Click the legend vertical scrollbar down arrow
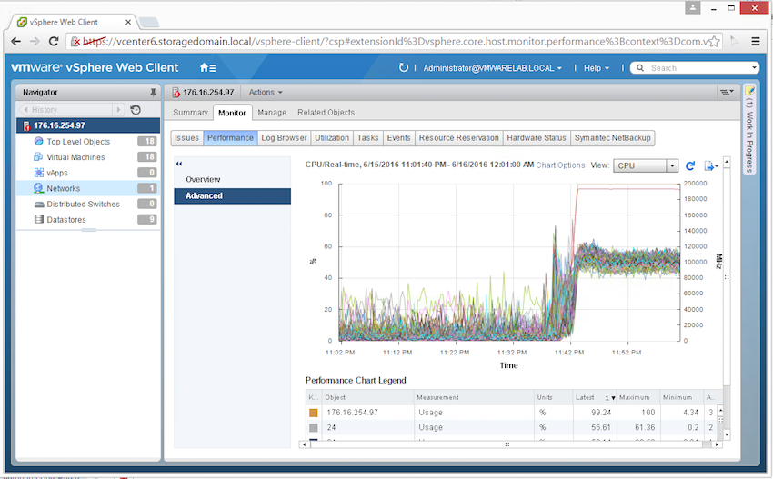773x479 pixels. click(x=727, y=434)
